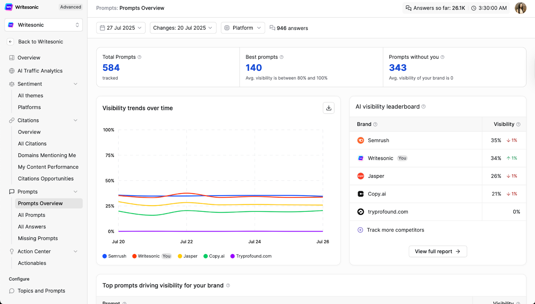Viewport: 535px width, 304px height.
Task: Click Back to Writesonic link
Action: (x=41, y=42)
